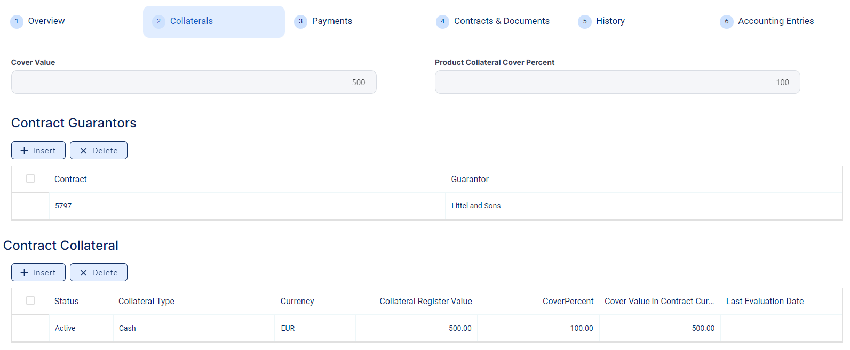The width and height of the screenshot is (850, 350).
Task: Switch to the Payments tab
Action: click(x=332, y=21)
